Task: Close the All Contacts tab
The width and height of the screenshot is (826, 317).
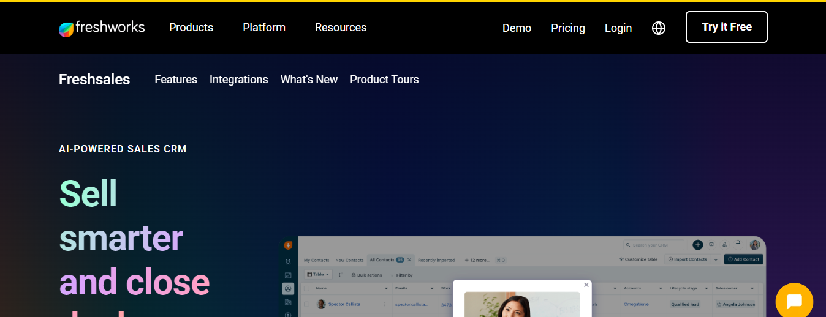Action: coord(409,259)
